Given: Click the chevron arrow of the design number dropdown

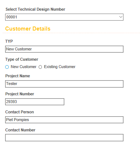Looking at the screenshot, I should 121,17.
